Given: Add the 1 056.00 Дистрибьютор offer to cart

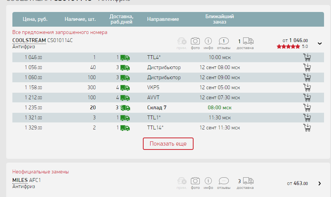Looking at the screenshot, I should coord(307,68).
